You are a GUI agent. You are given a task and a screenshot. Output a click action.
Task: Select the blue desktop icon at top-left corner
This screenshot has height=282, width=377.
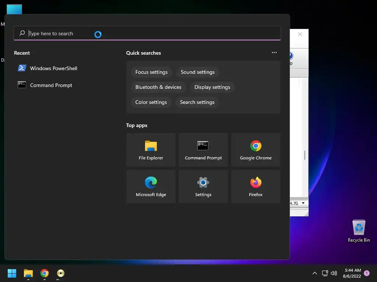coord(14,9)
